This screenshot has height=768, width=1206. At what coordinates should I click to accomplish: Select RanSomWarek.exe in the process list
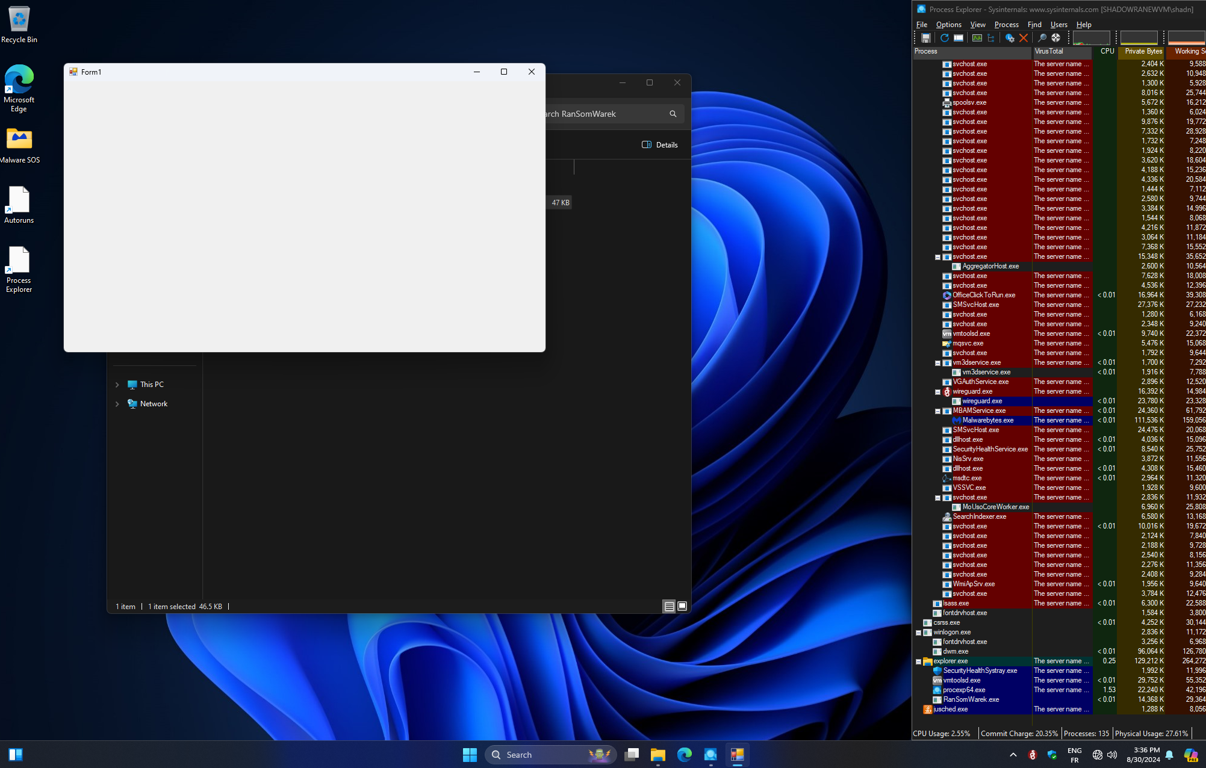[971, 699]
